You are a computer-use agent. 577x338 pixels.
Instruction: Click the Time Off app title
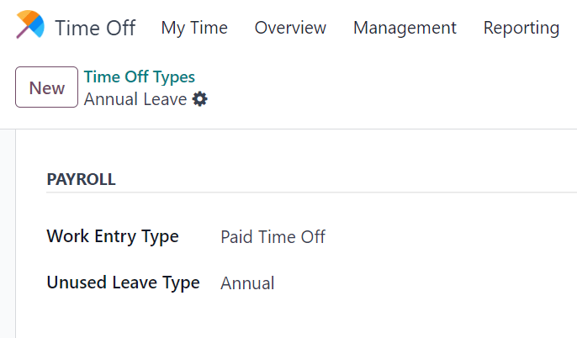pyautogui.click(x=94, y=28)
